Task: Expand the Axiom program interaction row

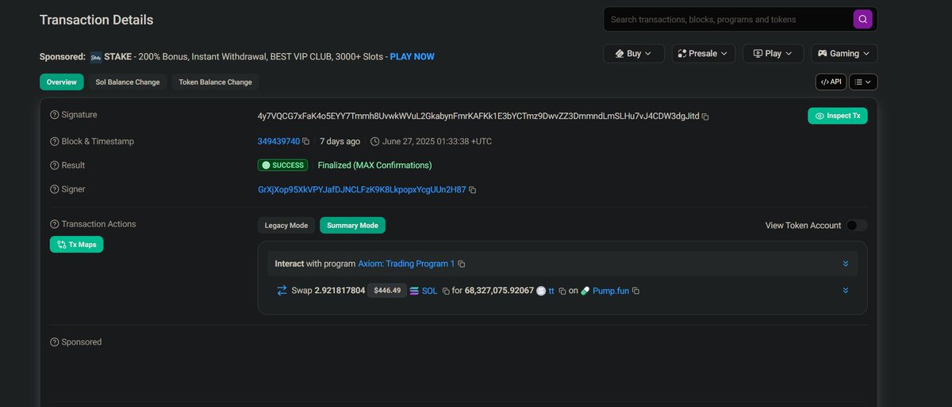Action: click(x=846, y=264)
